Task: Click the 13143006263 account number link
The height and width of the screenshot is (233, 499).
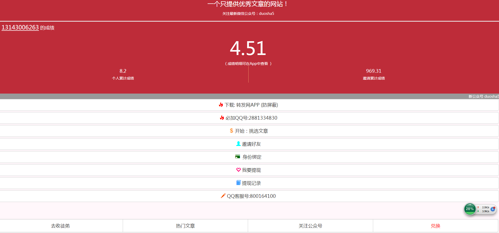Action: point(20,27)
